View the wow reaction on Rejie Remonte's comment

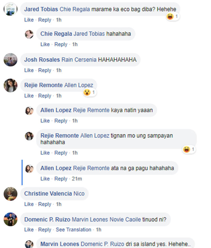(90, 92)
